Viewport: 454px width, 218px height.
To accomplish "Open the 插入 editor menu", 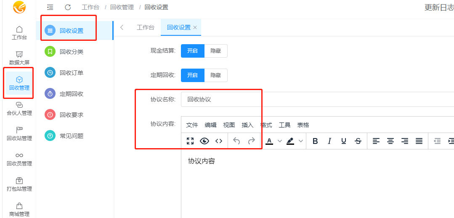I will (x=247, y=125).
